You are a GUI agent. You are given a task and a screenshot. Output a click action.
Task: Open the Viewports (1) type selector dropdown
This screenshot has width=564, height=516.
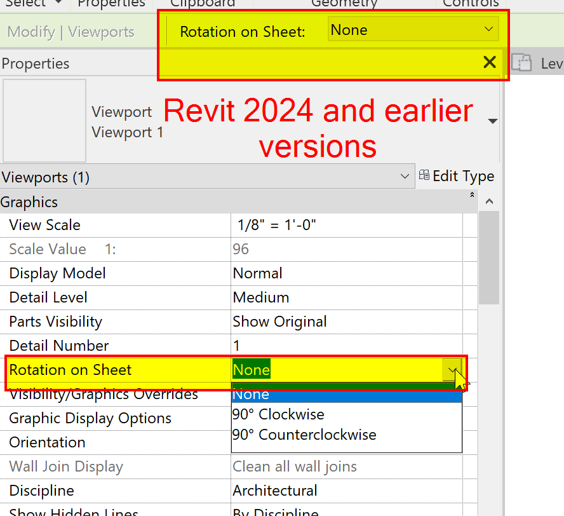coord(405,177)
